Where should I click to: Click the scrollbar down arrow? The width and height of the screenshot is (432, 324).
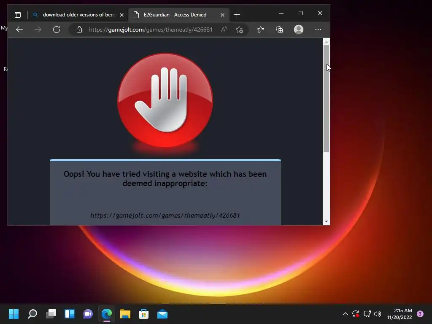click(x=326, y=221)
